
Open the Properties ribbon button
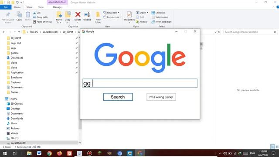[x=129, y=17]
